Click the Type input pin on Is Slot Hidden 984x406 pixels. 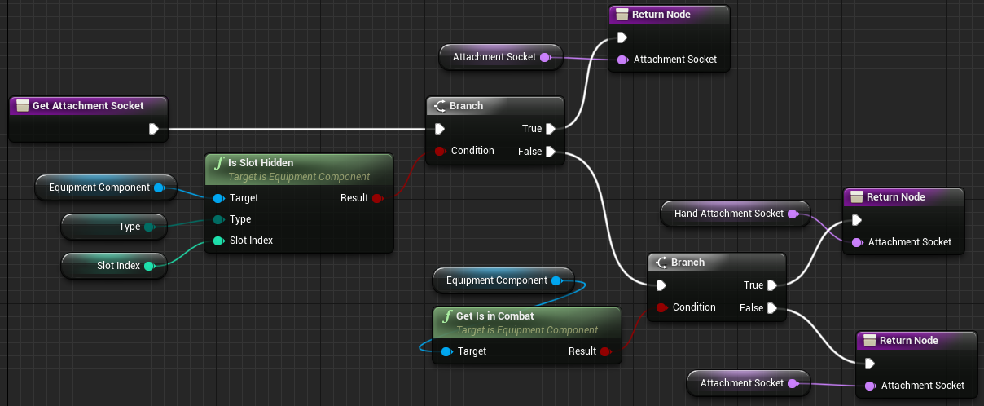point(217,219)
